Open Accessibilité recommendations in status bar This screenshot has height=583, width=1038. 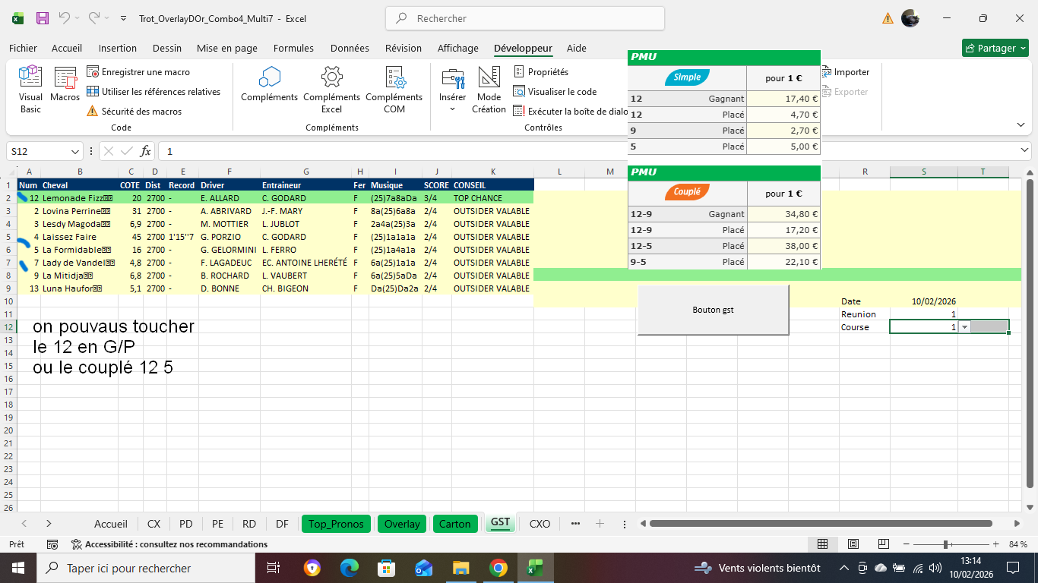tap(169, 544)
